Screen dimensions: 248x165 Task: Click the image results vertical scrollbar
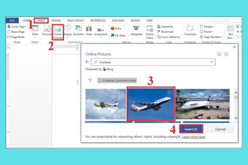236,105
